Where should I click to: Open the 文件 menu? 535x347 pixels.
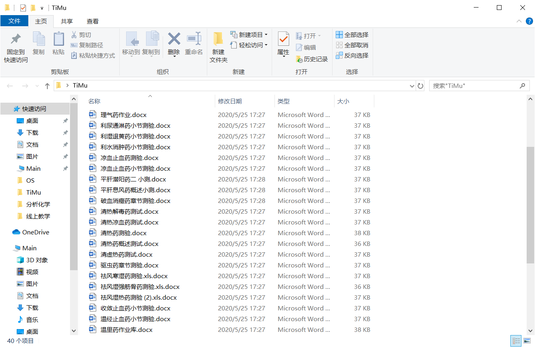coord(14,21)
